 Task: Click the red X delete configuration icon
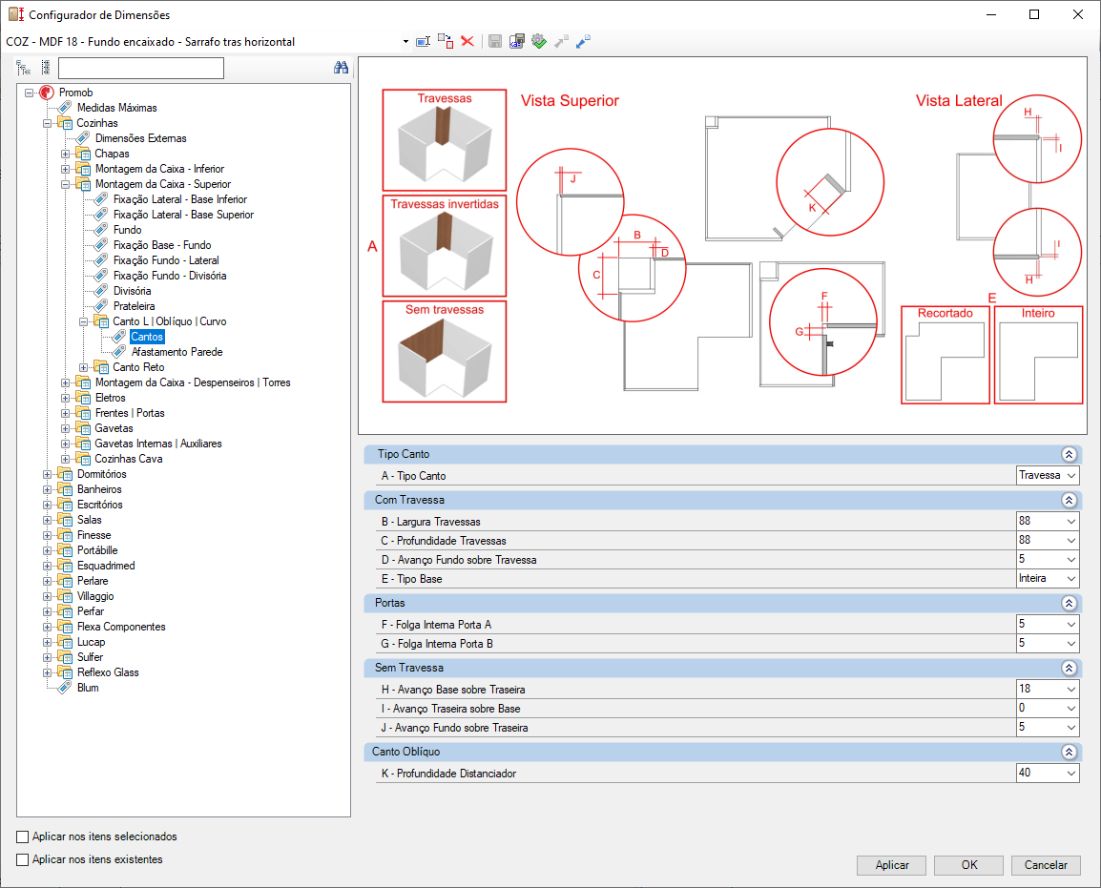pyautogui.click(x=467, y=41)
